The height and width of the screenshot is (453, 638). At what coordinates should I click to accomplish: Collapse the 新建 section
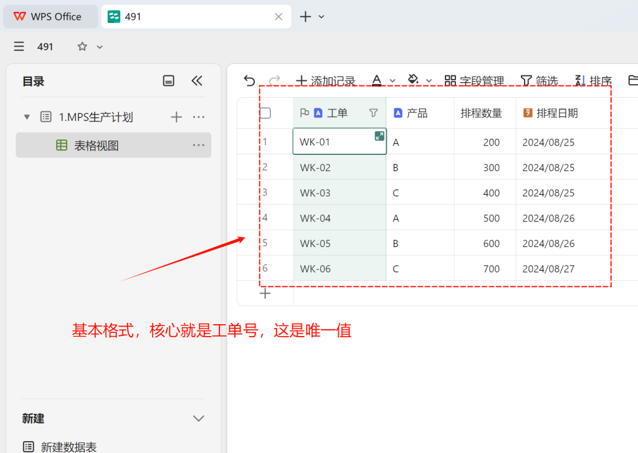(198, 419)
